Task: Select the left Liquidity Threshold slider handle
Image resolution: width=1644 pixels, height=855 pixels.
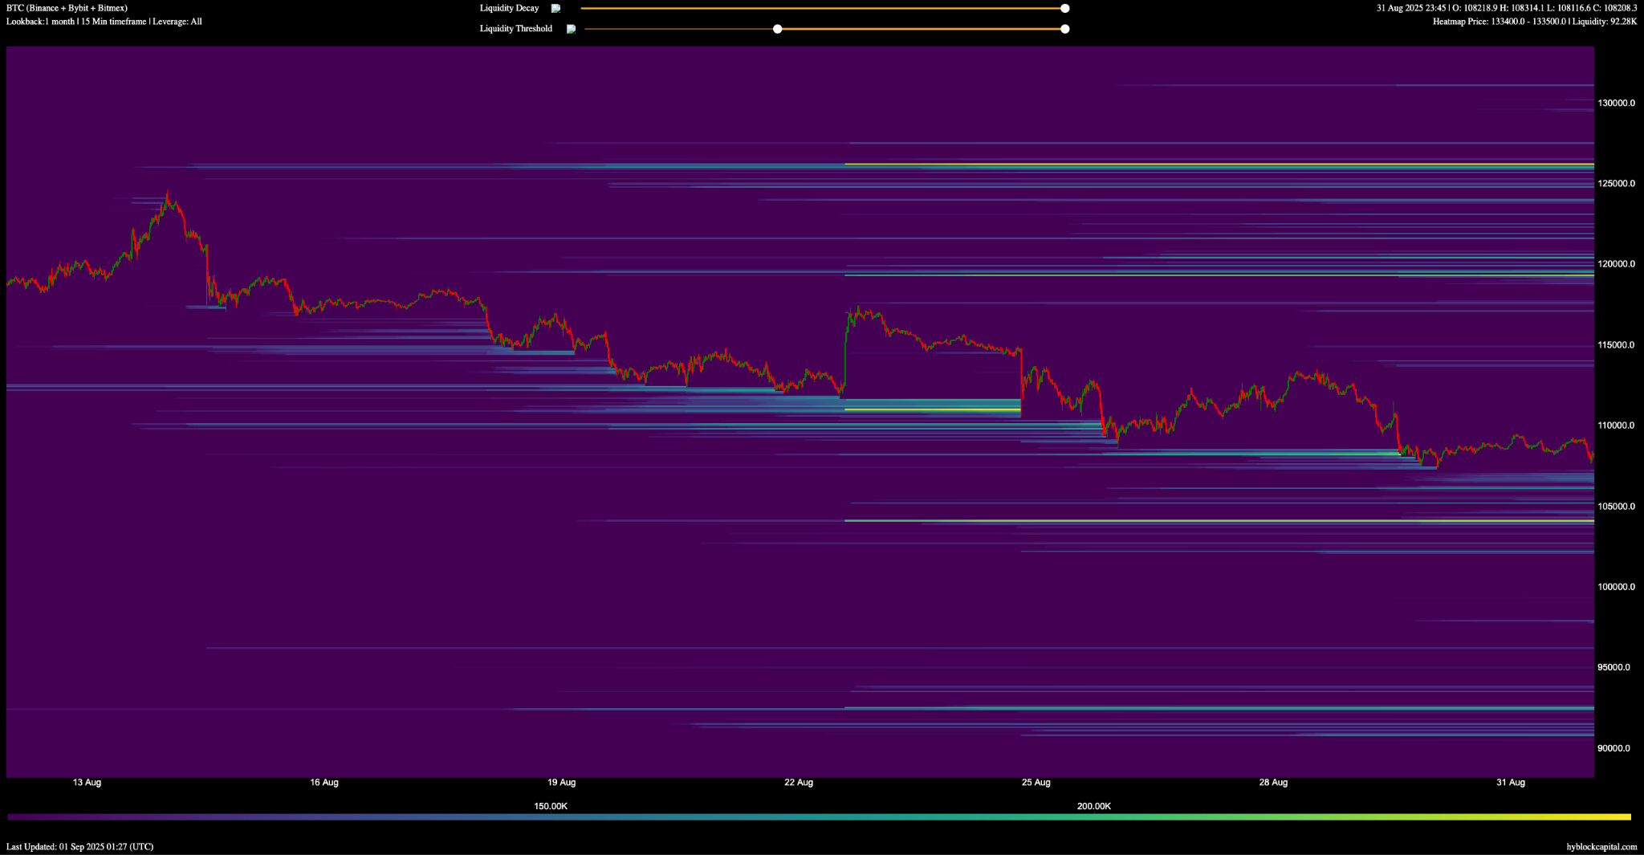Action: pos(776,28)
